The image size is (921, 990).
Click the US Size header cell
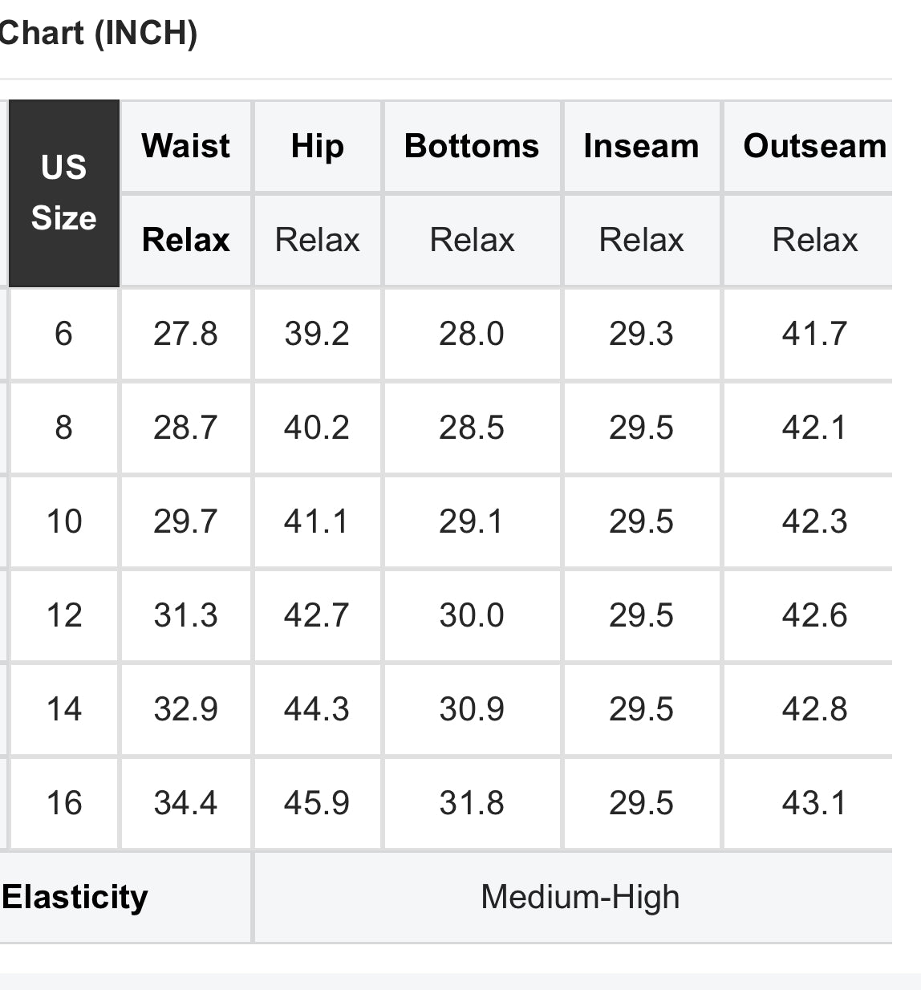[63, 193]
